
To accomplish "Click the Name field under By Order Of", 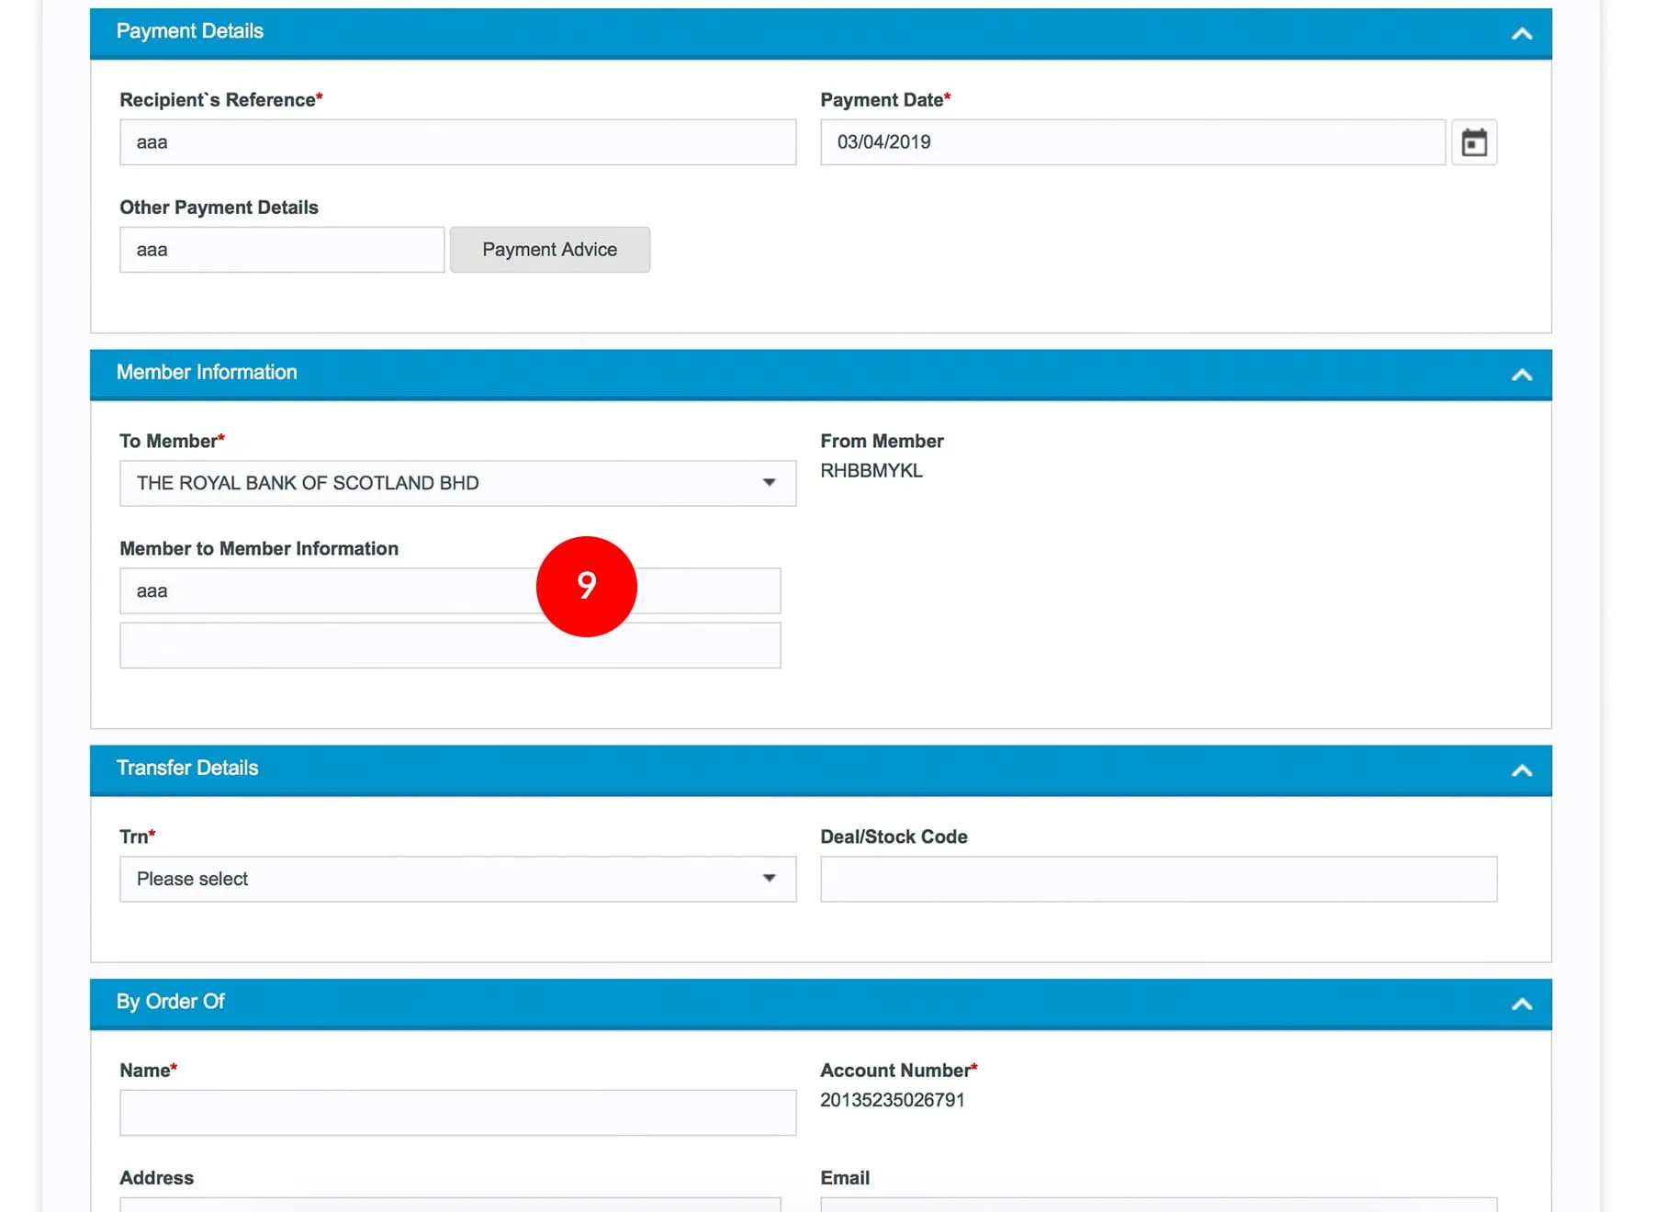I will [x=457, y=1112].
